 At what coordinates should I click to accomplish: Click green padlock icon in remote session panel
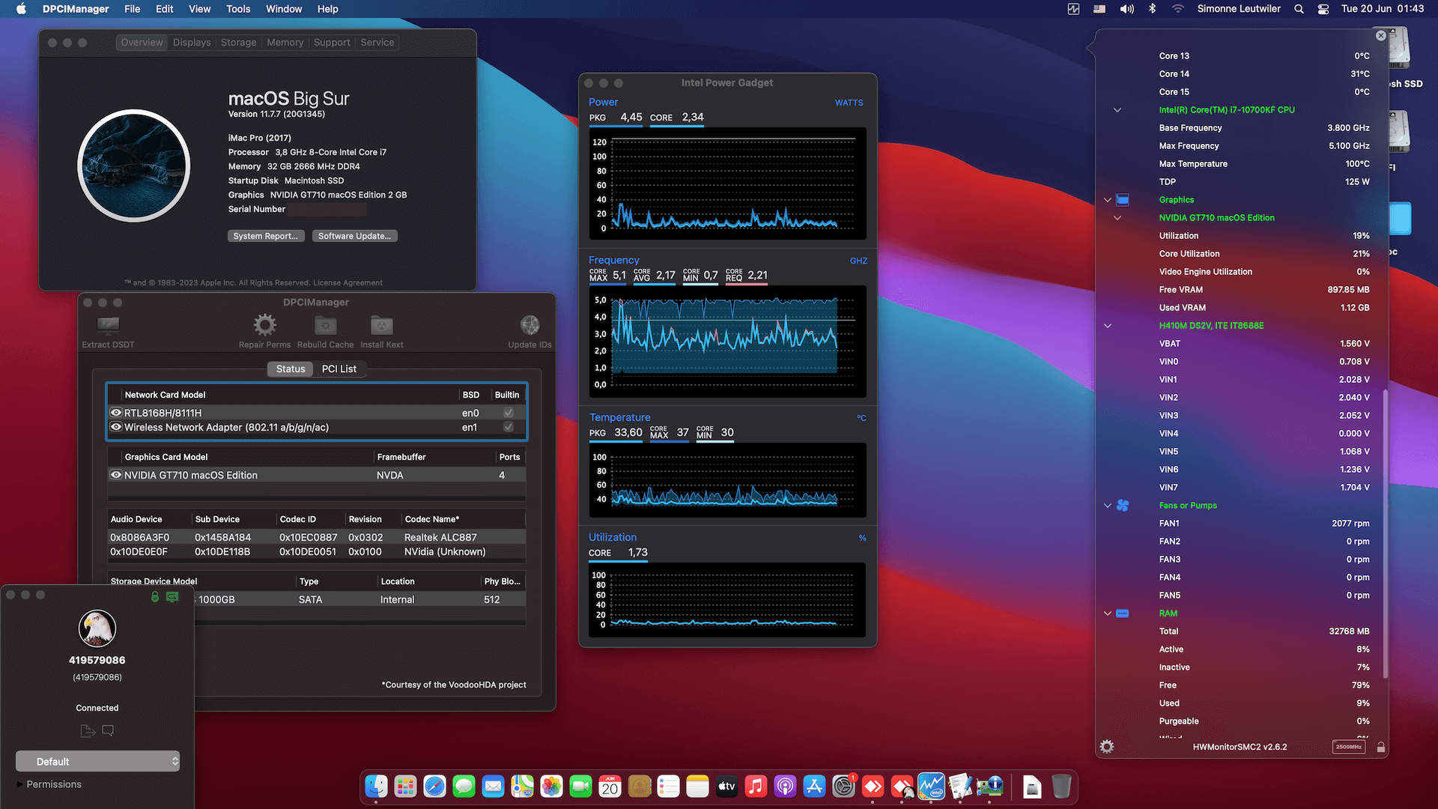pos(154,597)
